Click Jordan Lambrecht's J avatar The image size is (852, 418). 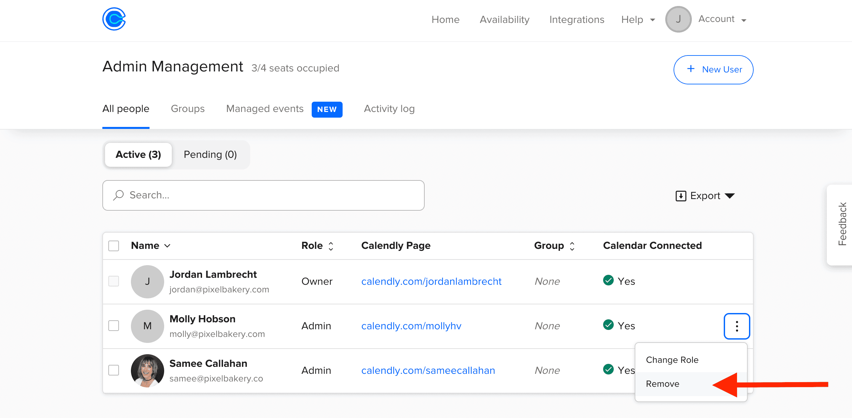coord(148,281)
